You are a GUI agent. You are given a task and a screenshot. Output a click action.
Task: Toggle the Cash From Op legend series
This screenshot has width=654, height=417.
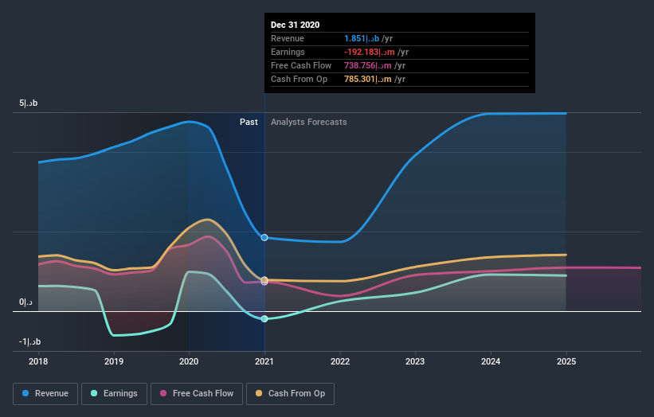click(290, 394)
